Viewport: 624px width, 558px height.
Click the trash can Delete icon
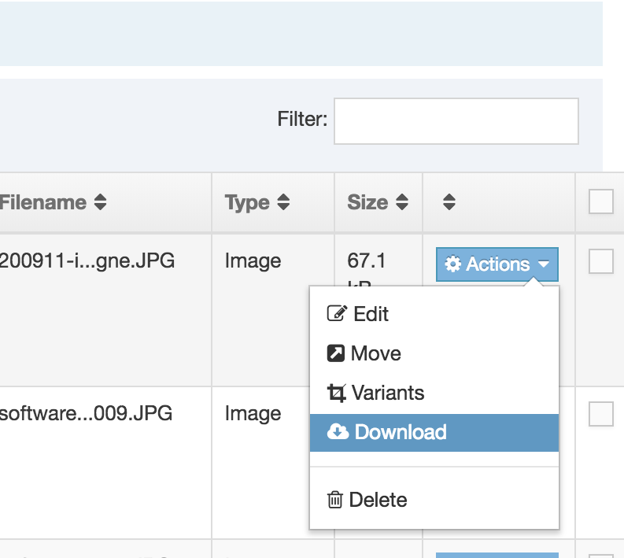pos(334,500)
